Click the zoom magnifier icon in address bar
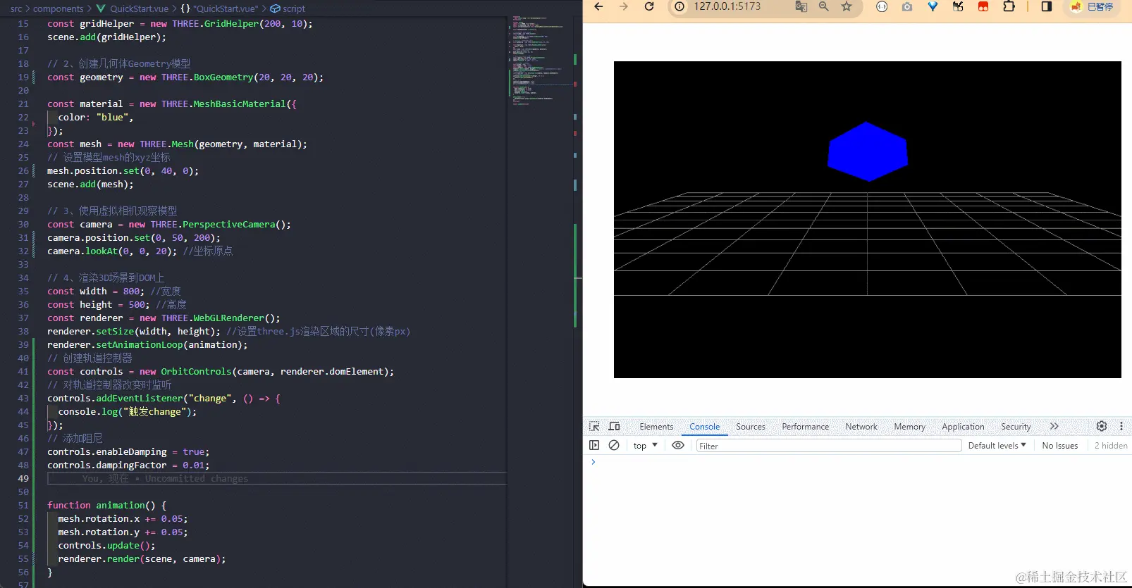The image size is (1132, 588). [823, 7]
